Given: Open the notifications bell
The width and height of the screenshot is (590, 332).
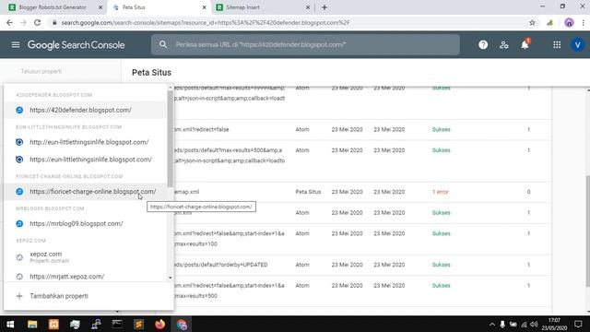Looking at the screenshot, I should tap(525, 45).
